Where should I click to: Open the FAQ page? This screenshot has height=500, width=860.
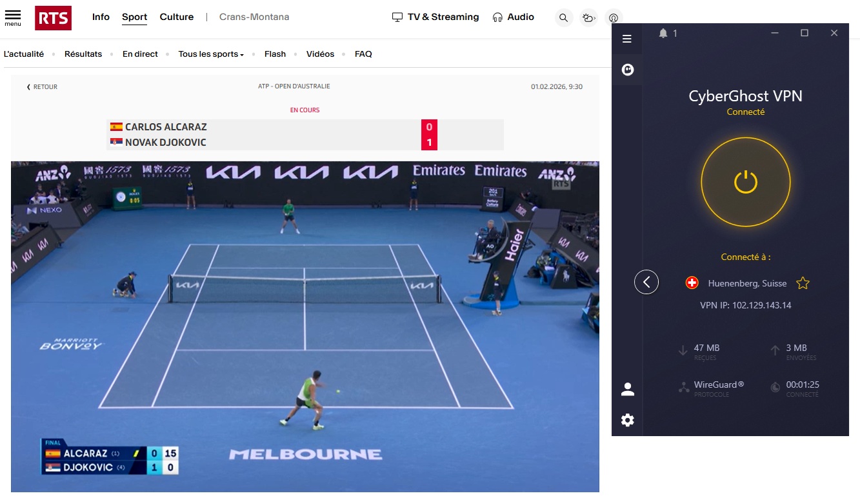363,54
